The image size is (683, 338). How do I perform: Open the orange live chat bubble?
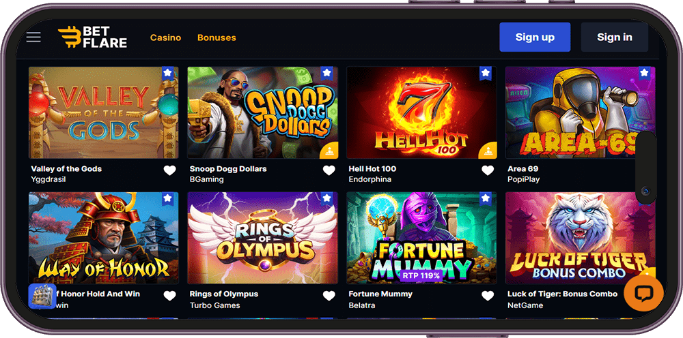643,293
